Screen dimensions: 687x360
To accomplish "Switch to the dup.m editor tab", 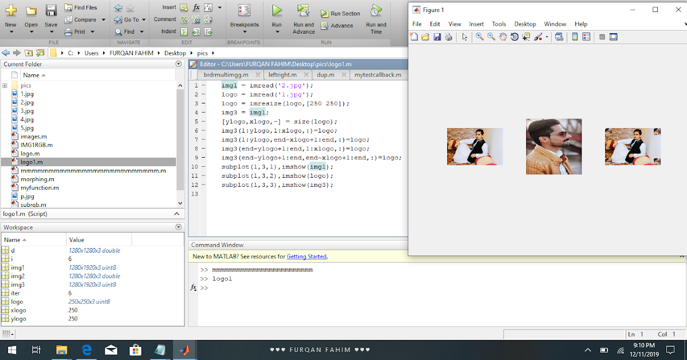I will tap(325, 74).
